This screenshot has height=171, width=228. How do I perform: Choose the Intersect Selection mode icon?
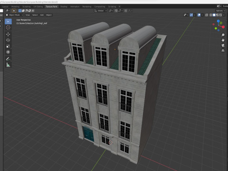33,11
